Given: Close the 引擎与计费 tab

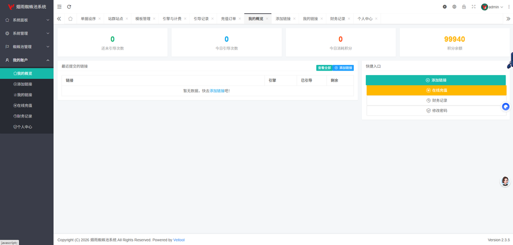Looking at the screenshot, I should [185, 18].
